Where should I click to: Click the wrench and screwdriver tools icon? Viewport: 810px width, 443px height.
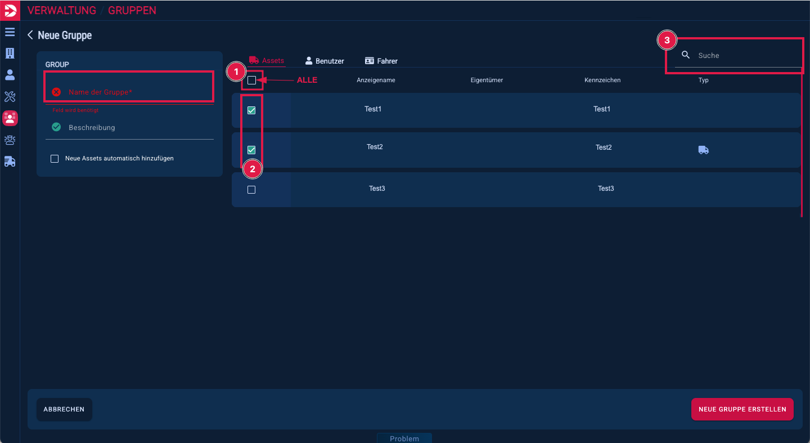[x=10, y=96]
